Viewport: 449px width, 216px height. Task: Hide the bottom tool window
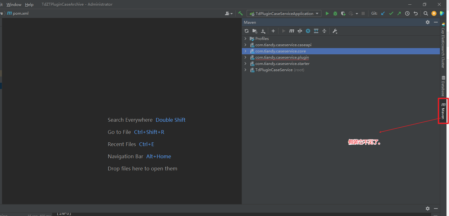click(436, 208)
